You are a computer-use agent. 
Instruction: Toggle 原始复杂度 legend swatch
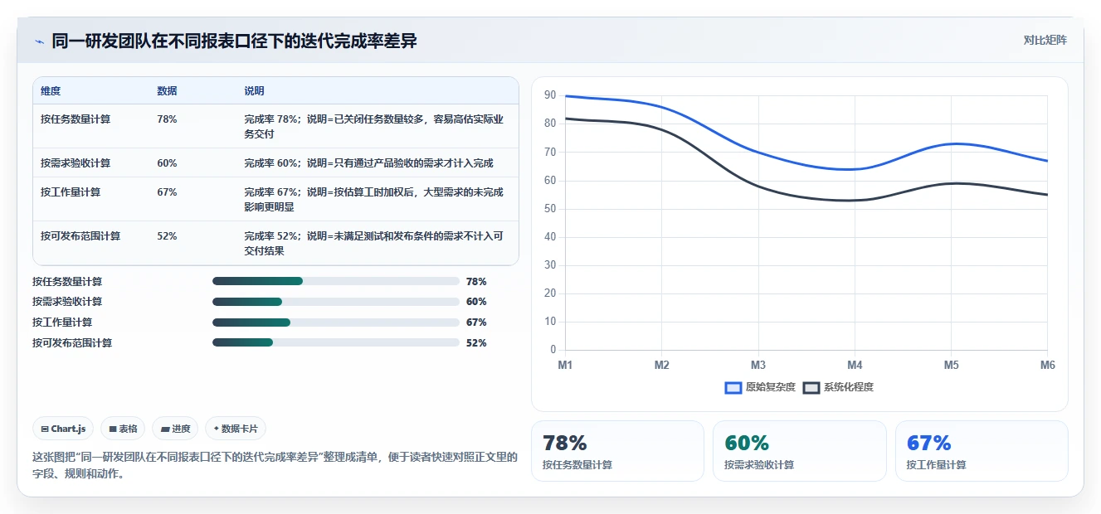(733, 387)
